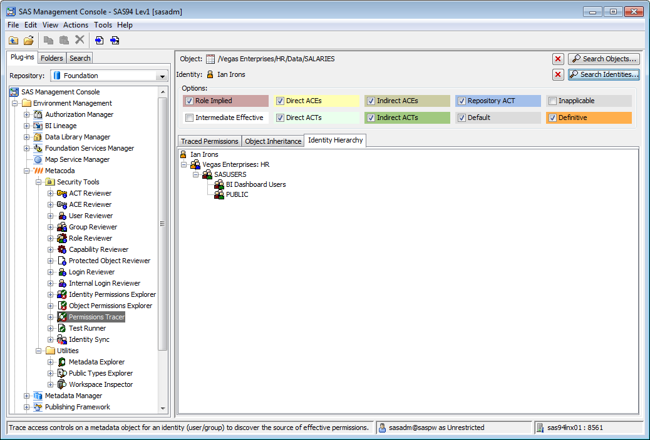Click the tree scrollbar up arrow
The width and height of the screenshot is (650, 440).
pyautogui.click(x=163, y=92)
